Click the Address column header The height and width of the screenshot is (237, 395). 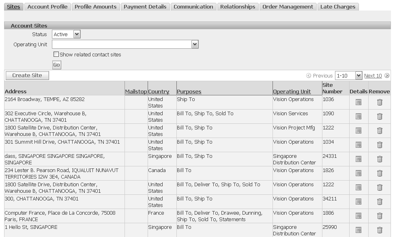click(x=16, y=92)
